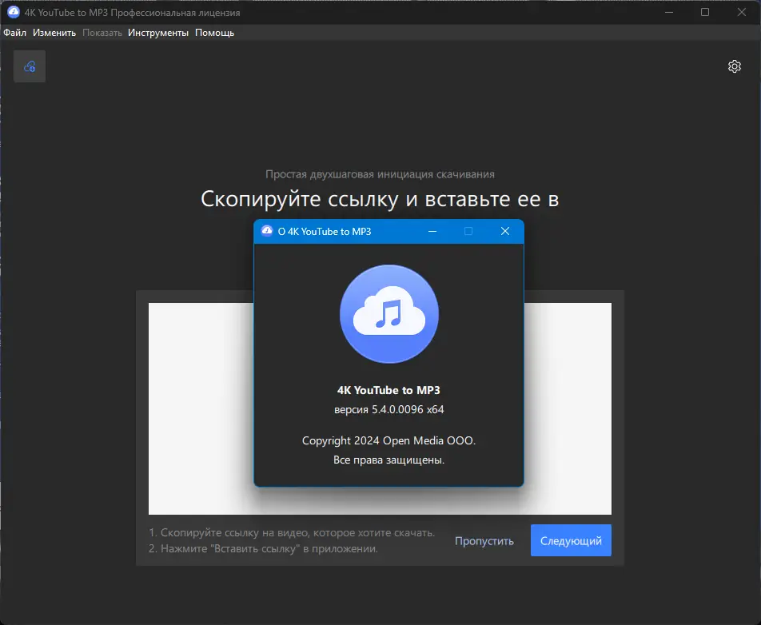This screenshot has width=761, height=625.
Task: Click the app icon in main title bar
Action: click(x=13, y=12)
